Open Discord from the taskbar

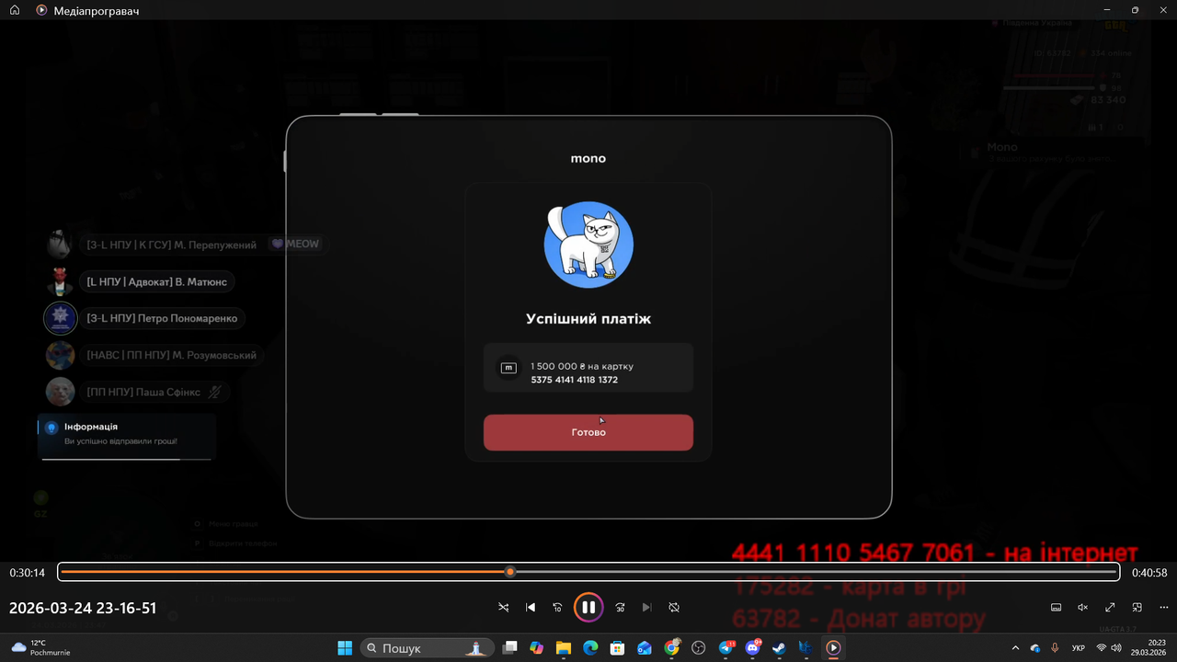(753, 648)
